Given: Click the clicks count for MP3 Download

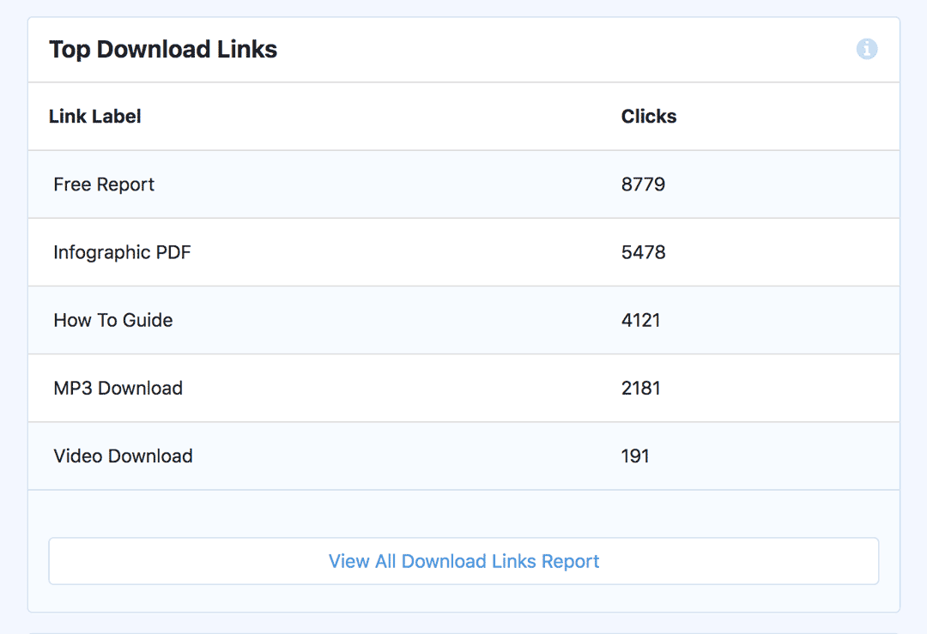Looking at the screenshot, I should click(642, 388).
